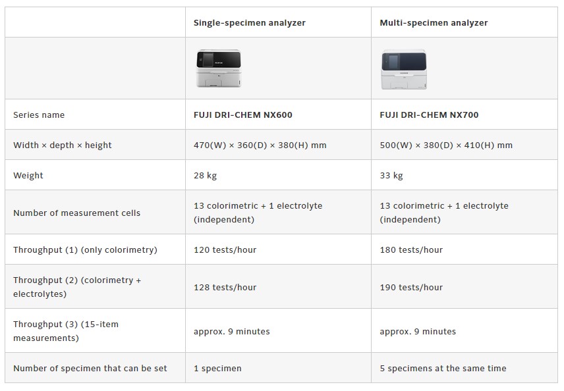Click the 128 tests/hour throughput value
564x391 pixels.
click(225, 288)
